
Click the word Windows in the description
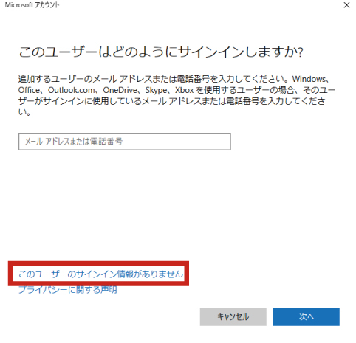(309, 79)
